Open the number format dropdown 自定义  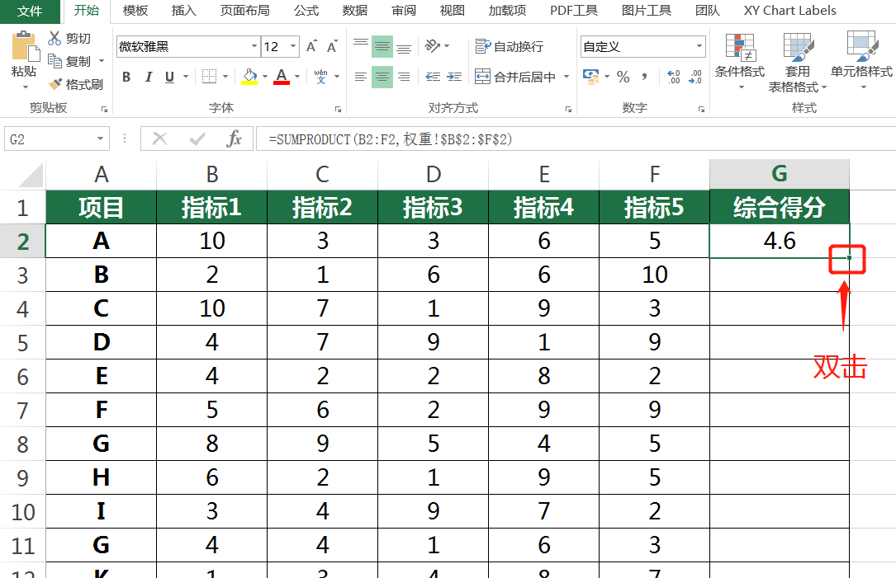[x=699, y=46]
